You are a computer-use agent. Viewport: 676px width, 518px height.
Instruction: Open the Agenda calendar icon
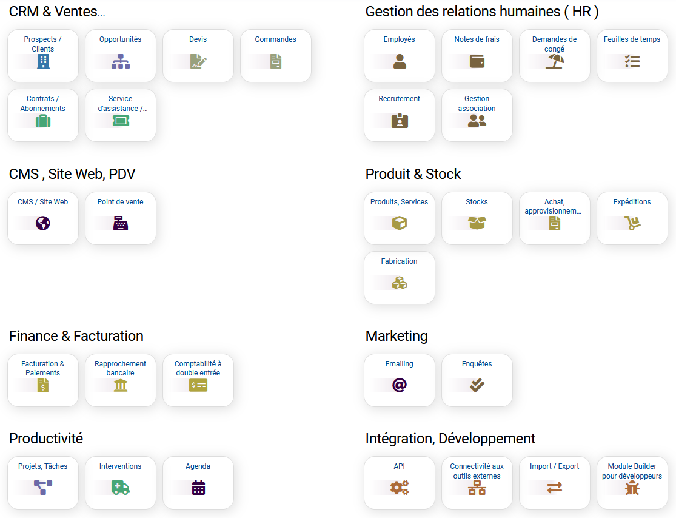pos(198,488)
